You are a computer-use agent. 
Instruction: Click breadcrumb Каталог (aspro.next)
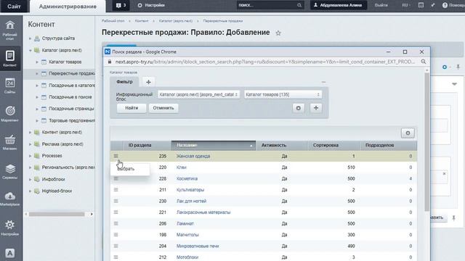[176, 21]
